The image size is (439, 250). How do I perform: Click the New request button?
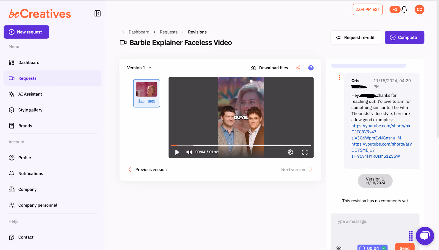pyautogui.click(x=26, y=32)
